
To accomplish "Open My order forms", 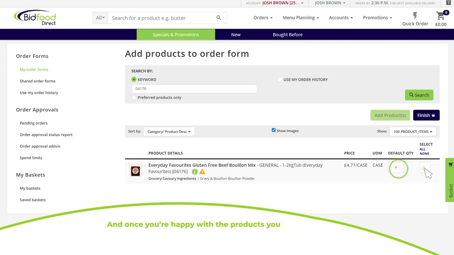I will coord(34,69).
